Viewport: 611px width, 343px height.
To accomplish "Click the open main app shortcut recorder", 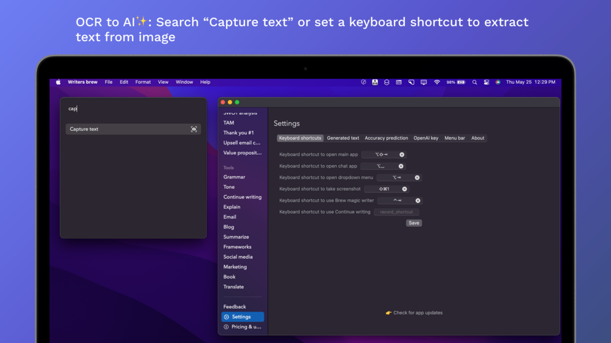I will (384, 155).
